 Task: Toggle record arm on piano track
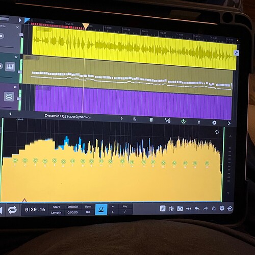click(x=1, y=66)
